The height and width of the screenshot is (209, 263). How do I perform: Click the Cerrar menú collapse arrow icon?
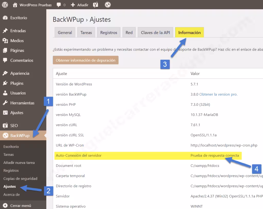[5, 205]
